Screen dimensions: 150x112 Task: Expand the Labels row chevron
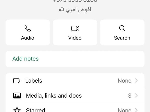point(136,81)
